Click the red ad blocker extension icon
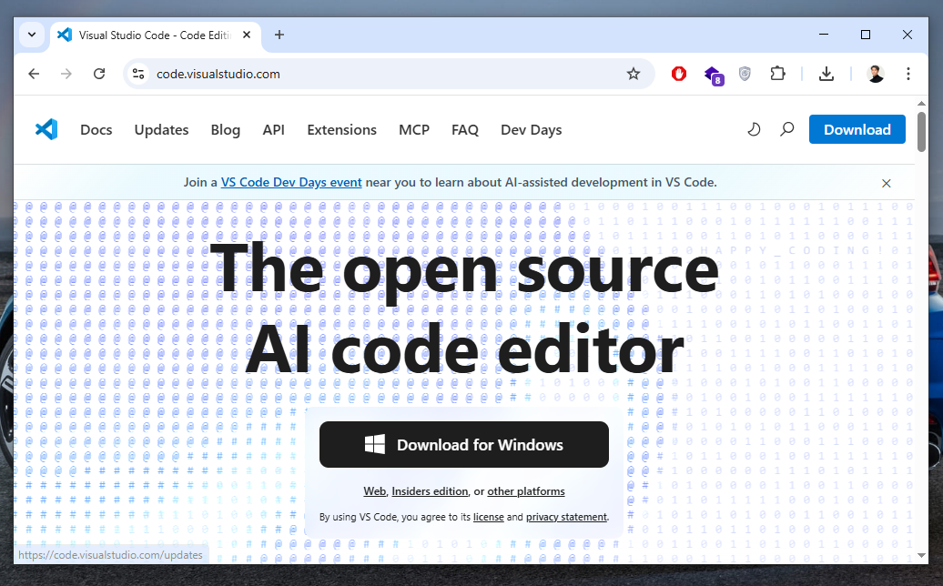The width and height of the screenshot is (943, 586). 679,74
